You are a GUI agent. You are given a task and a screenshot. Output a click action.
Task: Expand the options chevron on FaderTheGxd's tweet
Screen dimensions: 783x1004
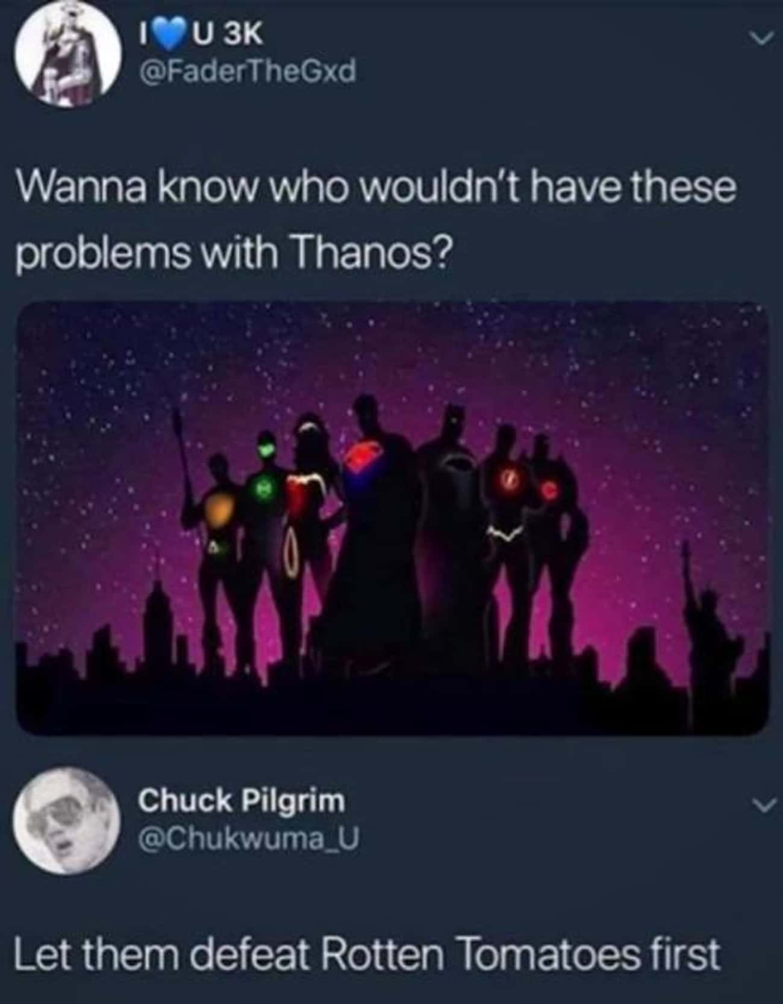pyautogui.click(x=759, y=39)
